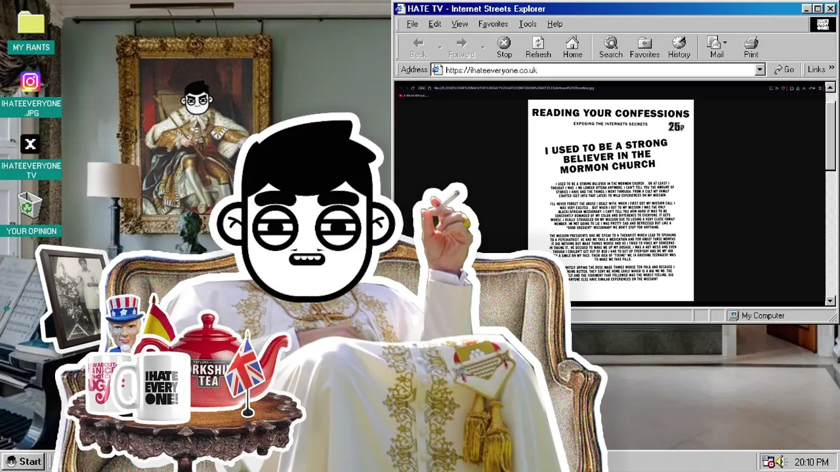Click the scroll up arrow in Explorer
Image resolution: width=840 pixels, height=472 pixels.
830,87
